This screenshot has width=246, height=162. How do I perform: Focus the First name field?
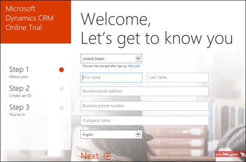tap(111, 78)
